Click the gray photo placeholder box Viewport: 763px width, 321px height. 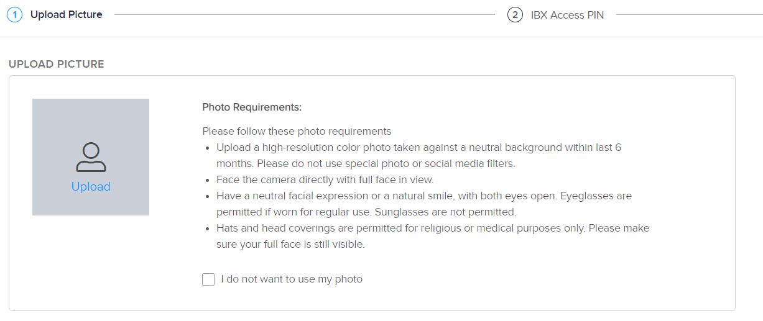(91, 157)
